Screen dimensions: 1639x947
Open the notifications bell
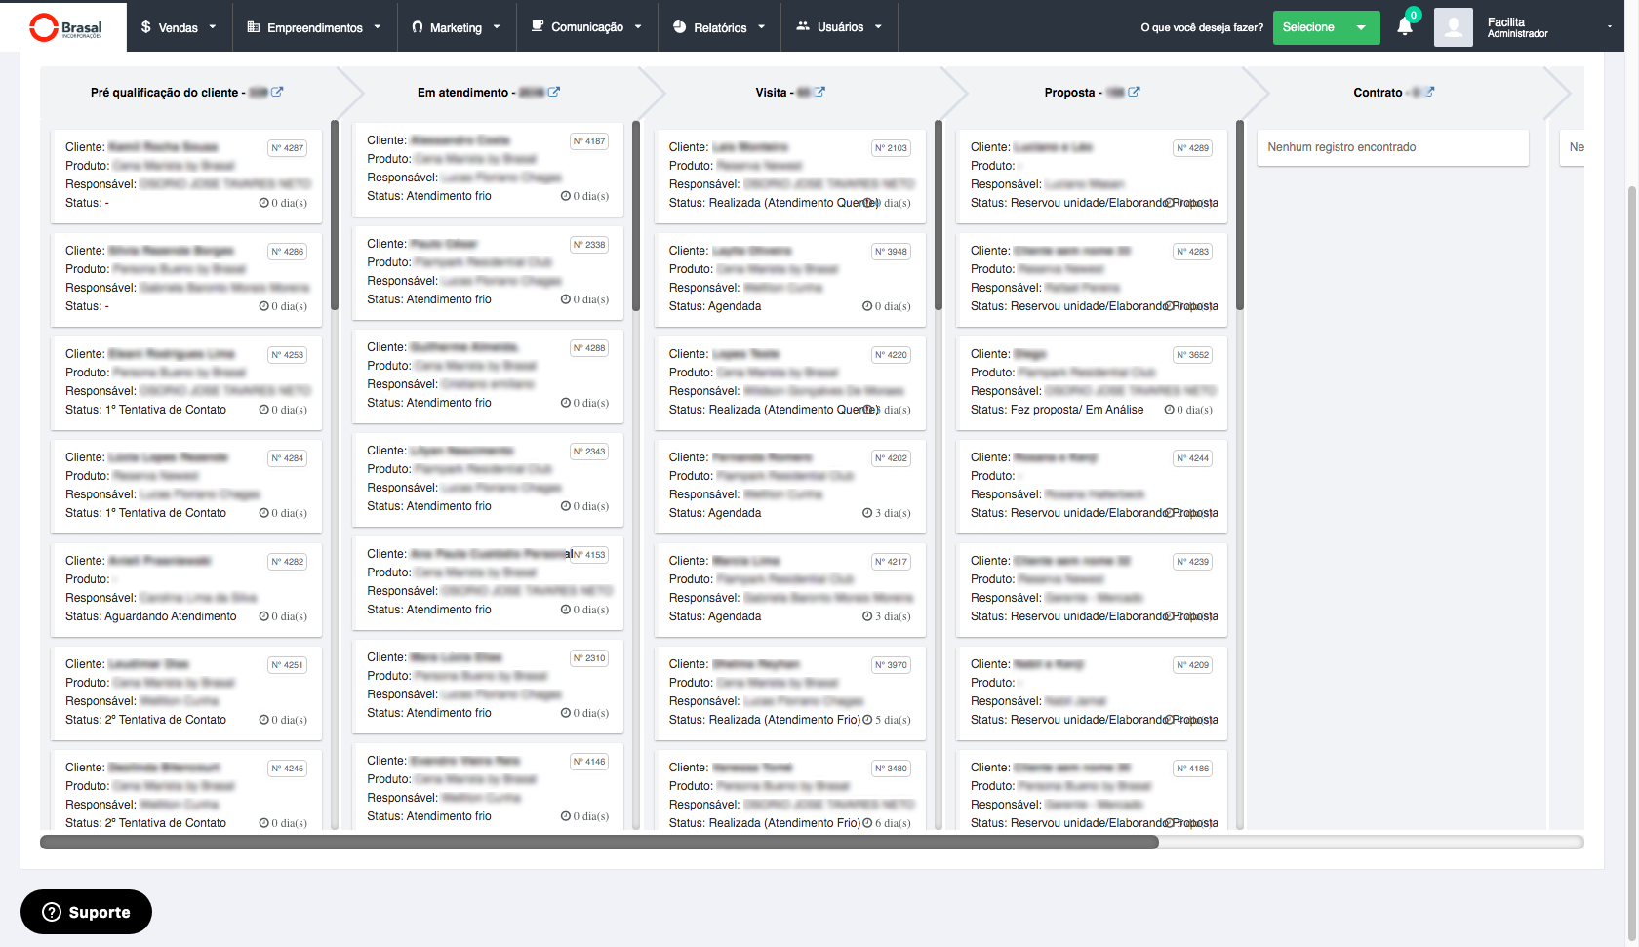coord(1404,27)
